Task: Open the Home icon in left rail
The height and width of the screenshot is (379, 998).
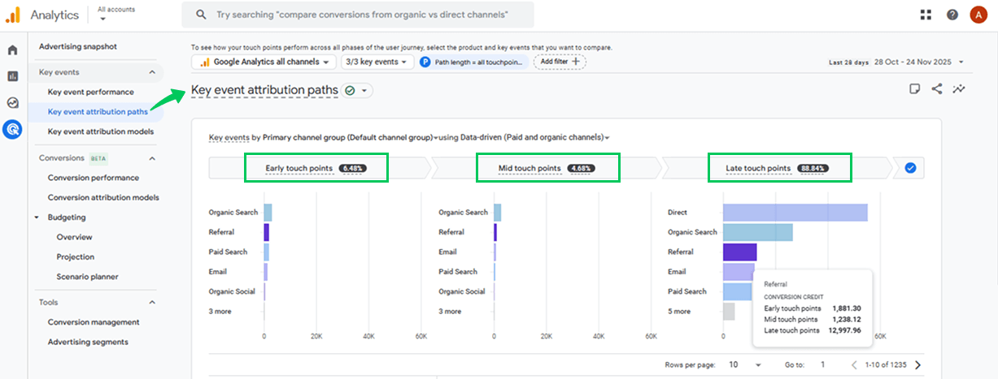Action: (x=13, y=50)
